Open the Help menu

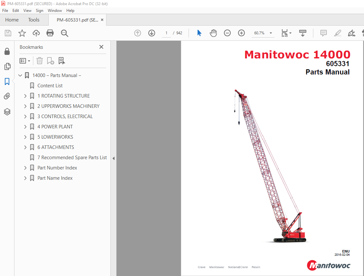tap(70, 11)
